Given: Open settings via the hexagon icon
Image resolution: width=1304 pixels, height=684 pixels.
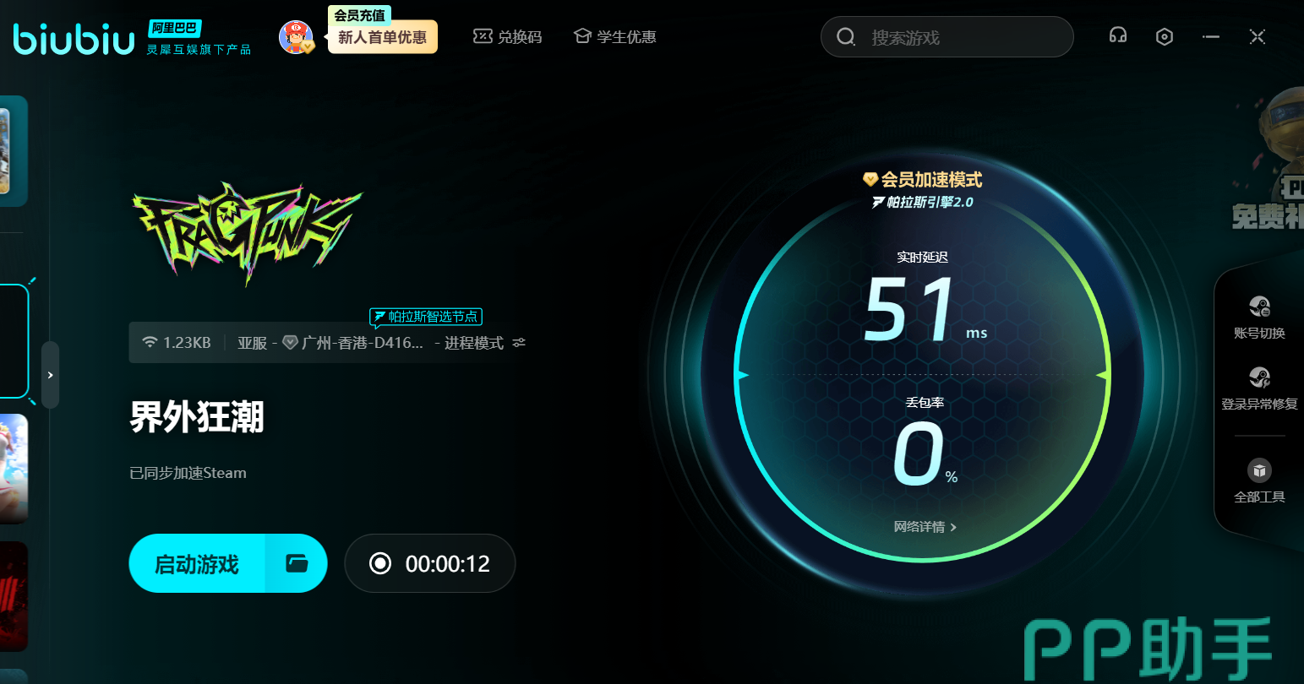Looking at the screenshot, I should coord(1165,36).
